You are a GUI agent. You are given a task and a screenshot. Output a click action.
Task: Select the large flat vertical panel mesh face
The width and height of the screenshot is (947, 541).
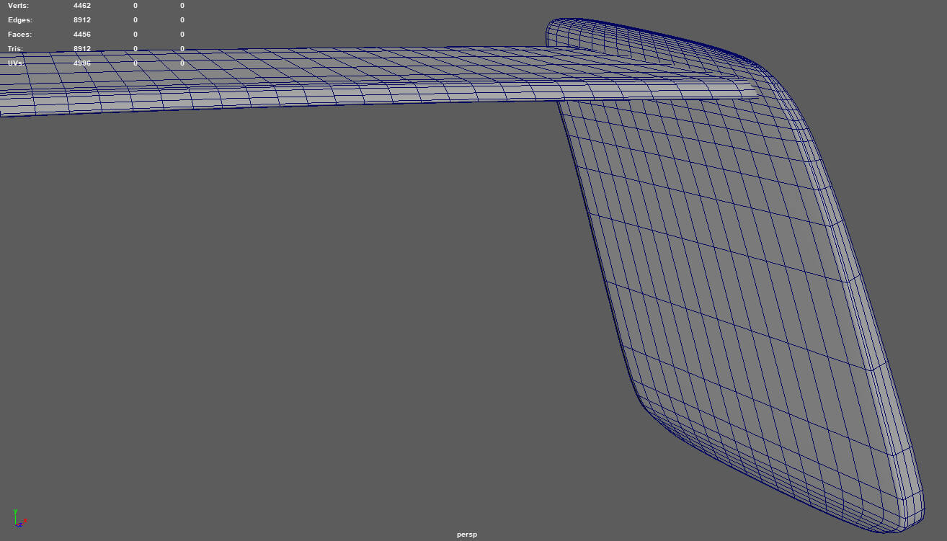coord(728,288)
